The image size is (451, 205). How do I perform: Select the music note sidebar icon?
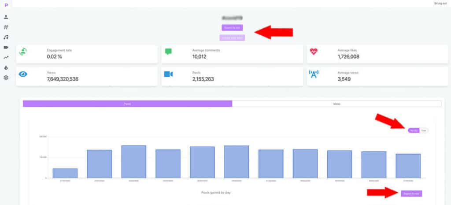click(x=6, y=37)
